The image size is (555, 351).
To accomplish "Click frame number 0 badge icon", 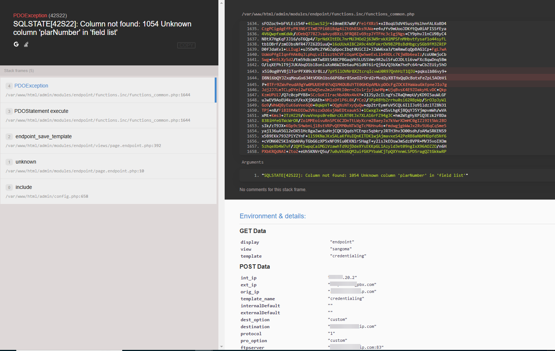I will [9, 187].
